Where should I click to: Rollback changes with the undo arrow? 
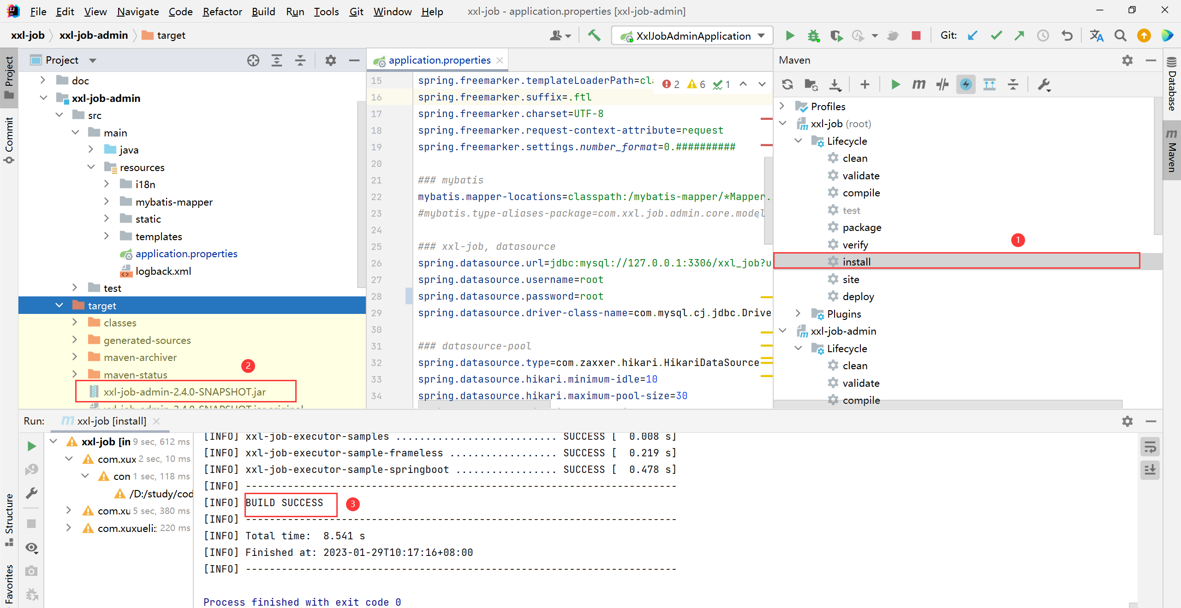(1067, 35)
